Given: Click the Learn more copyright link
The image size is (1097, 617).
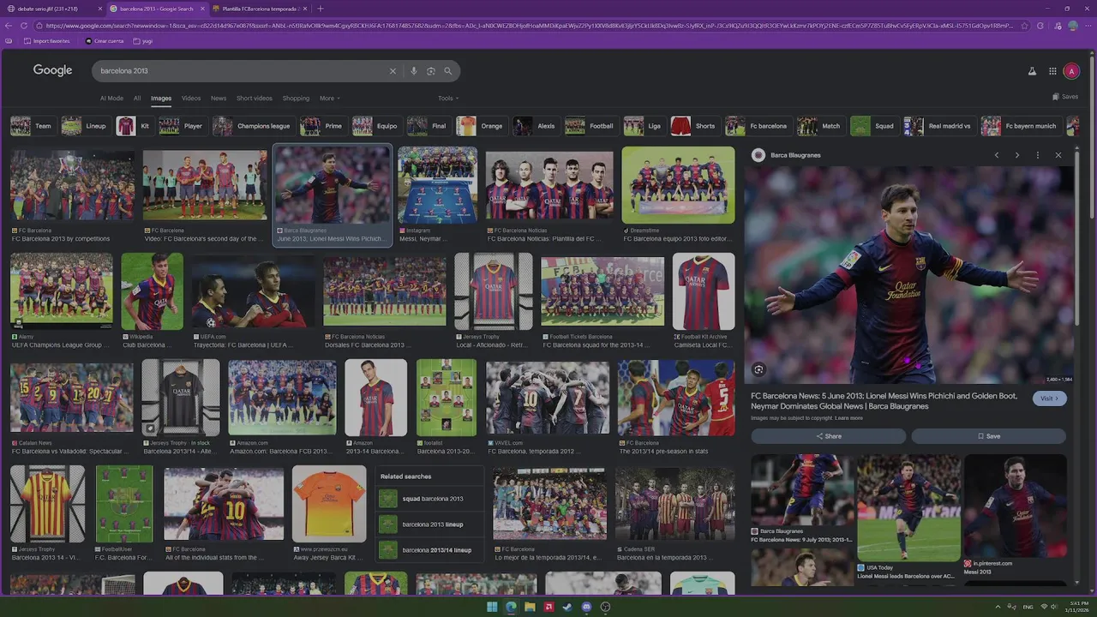Looking at the screenshot, I should pos(848,418).
